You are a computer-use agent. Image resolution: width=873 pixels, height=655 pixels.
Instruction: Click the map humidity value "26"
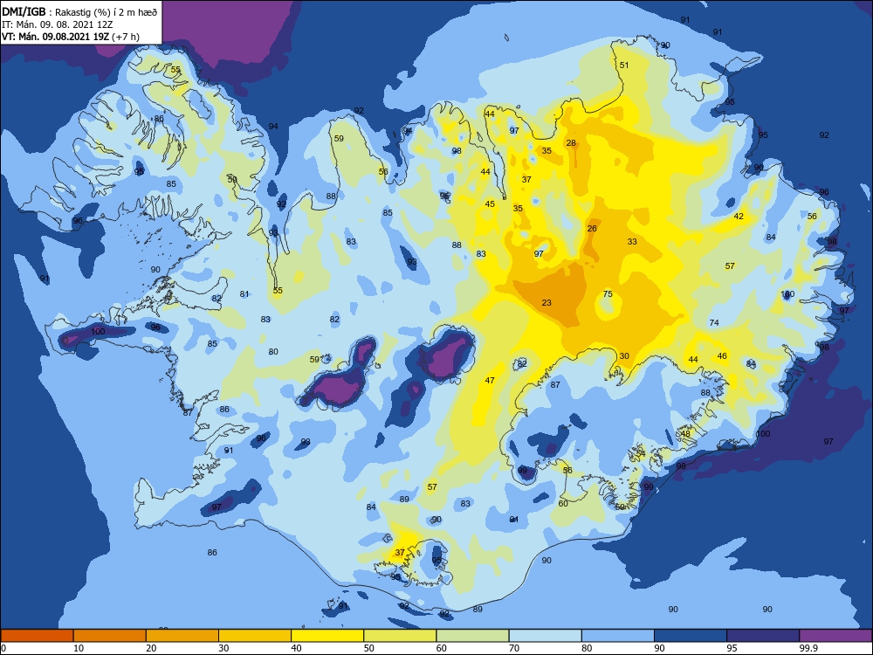click(x=593, y=228)
